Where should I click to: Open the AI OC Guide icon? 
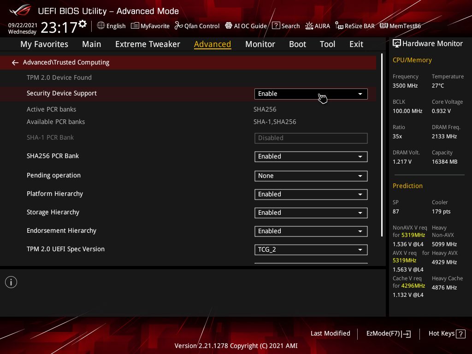tap(229, 26)
